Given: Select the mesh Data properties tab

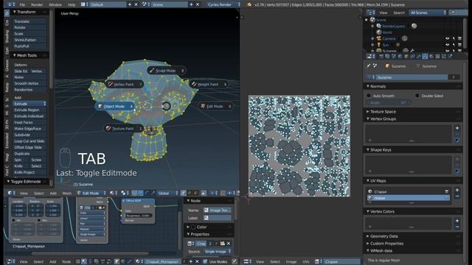Looking at the screenshot, I should (425, 56).
